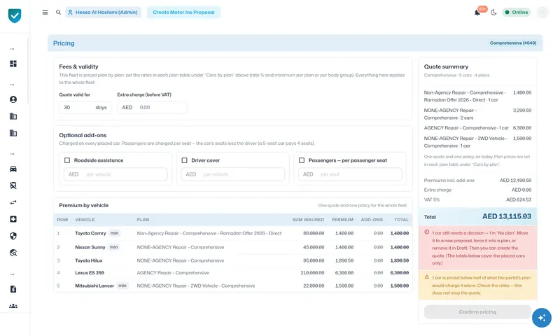Click the SUM INSURED column header

[x=308, y=220]
